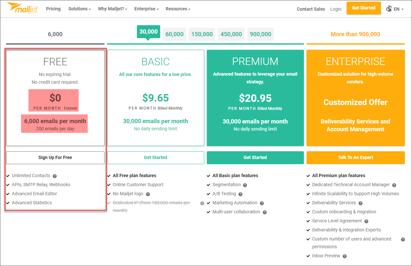This screenshot has height=266, width=412.
Task: Click the Advanced Email Editor feature
Action: coord(34,194)
